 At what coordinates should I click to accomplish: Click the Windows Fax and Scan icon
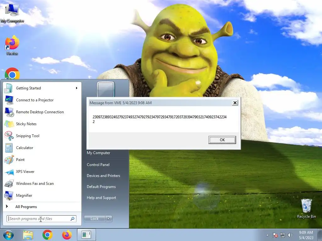9,184
